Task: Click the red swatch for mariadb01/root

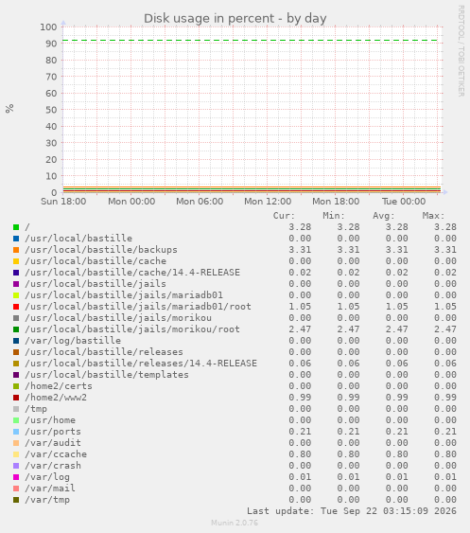Action: pyautogui.click(x=16, y=307)
